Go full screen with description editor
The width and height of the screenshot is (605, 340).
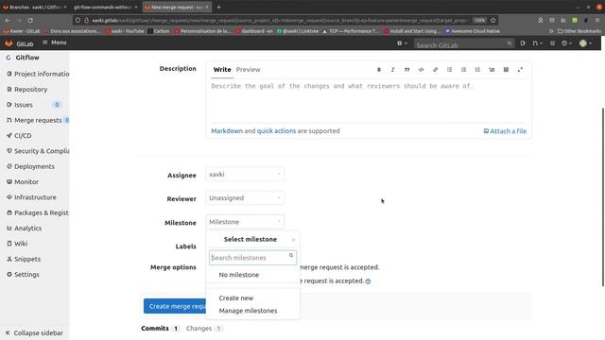[x=520, y=70]
